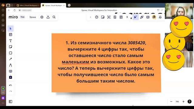Screen dimensions: 194x109
Task: Click the Miro logo
Action: (13, 17)
